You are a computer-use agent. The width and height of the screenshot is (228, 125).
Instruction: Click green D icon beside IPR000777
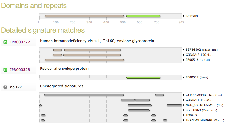pyautogui.click(x=5, y=42)
